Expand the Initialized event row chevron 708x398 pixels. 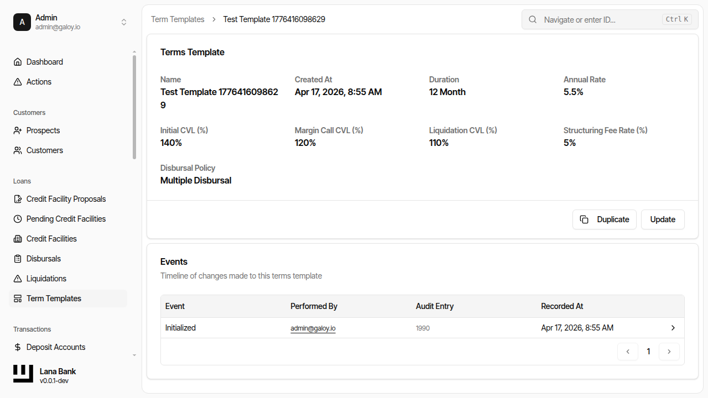point(673,328)
